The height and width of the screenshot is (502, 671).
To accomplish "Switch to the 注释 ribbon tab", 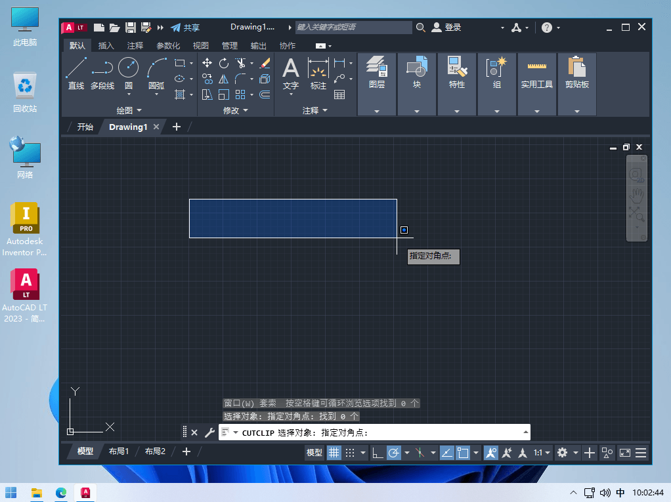I will point(135,45).
